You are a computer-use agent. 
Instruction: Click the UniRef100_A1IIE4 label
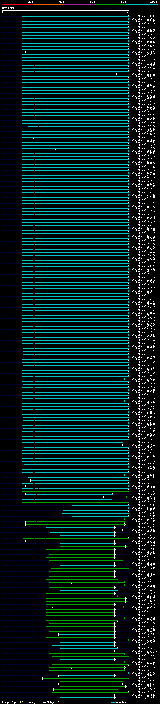143,82
